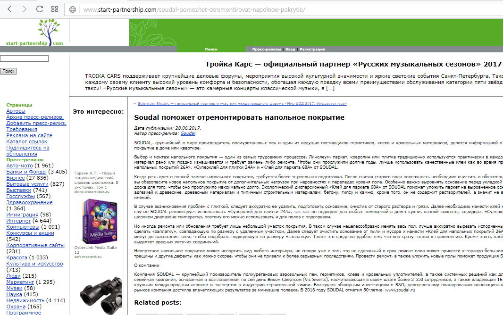Go back with the browser back arrow
503x315 pixels.
[x=9, y=9]
